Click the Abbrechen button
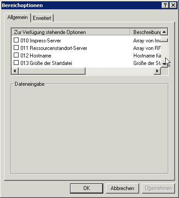Viewport: 179px width, 198px height. pyautogui.click(x=122, y=188)
